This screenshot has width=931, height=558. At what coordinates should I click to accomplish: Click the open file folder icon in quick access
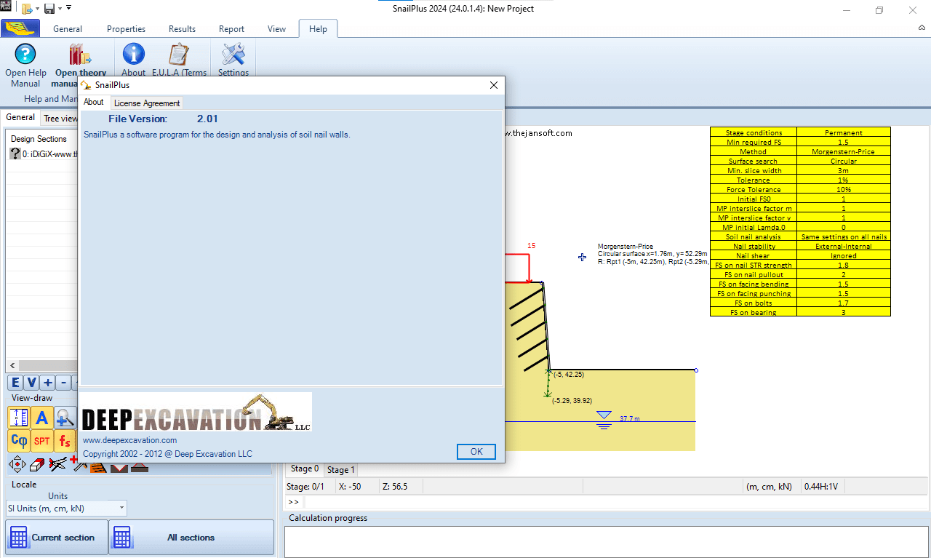pyautogui.click(x=27, y=9)
